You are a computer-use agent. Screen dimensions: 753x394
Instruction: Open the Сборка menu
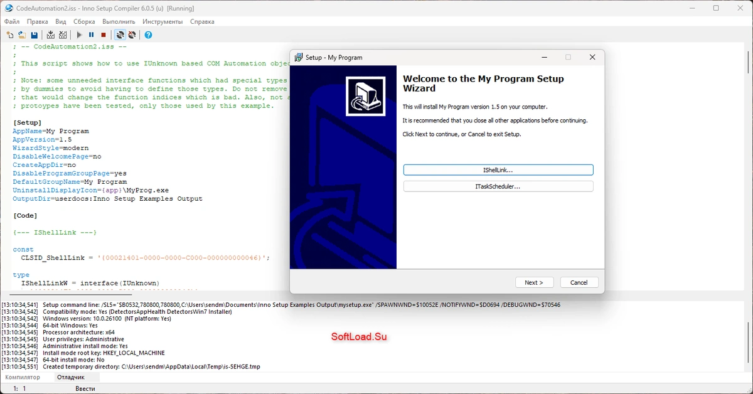tap(84, 21)
